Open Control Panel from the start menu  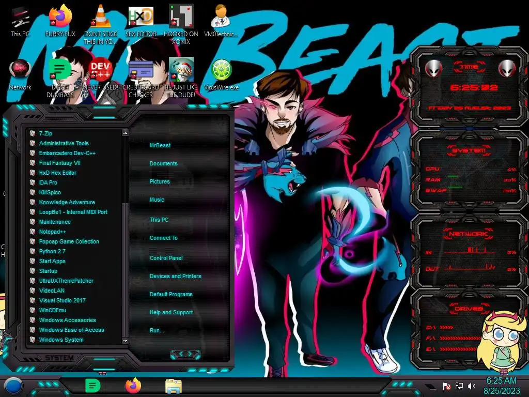coord(166,258)
